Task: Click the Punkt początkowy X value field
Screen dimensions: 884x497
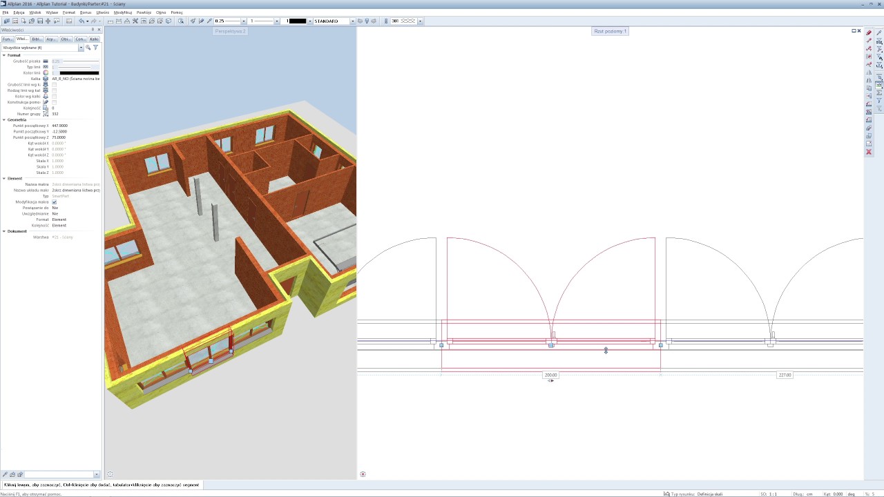Action: [76, 126]
